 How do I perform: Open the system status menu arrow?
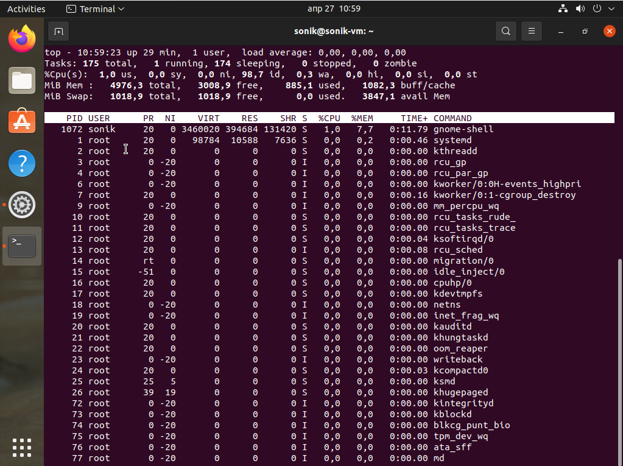click(x=611, y=9)
